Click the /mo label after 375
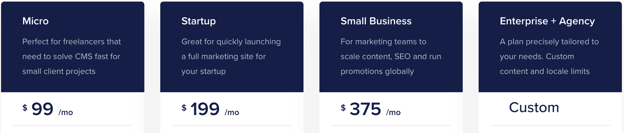The image size is (624, 133). [393, 112]
